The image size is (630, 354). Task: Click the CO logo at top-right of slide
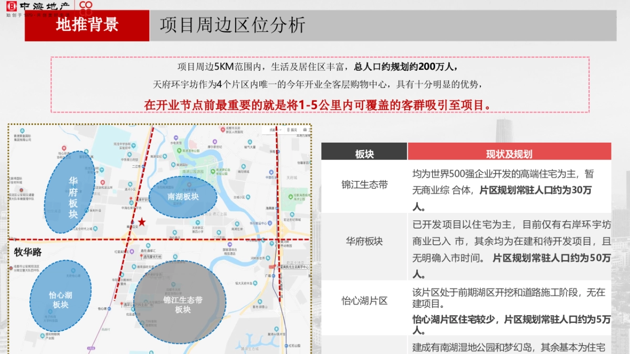(x=86, y=5)
